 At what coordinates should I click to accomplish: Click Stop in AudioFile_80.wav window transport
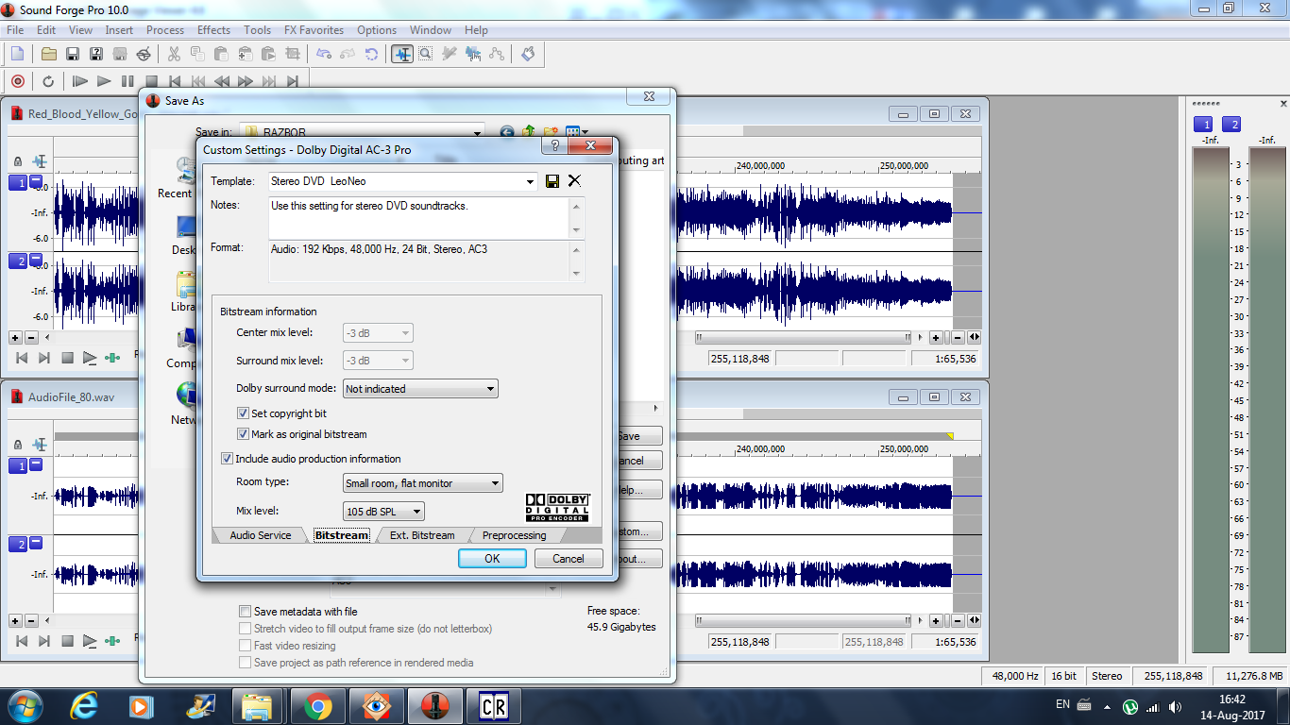[67, 641]
